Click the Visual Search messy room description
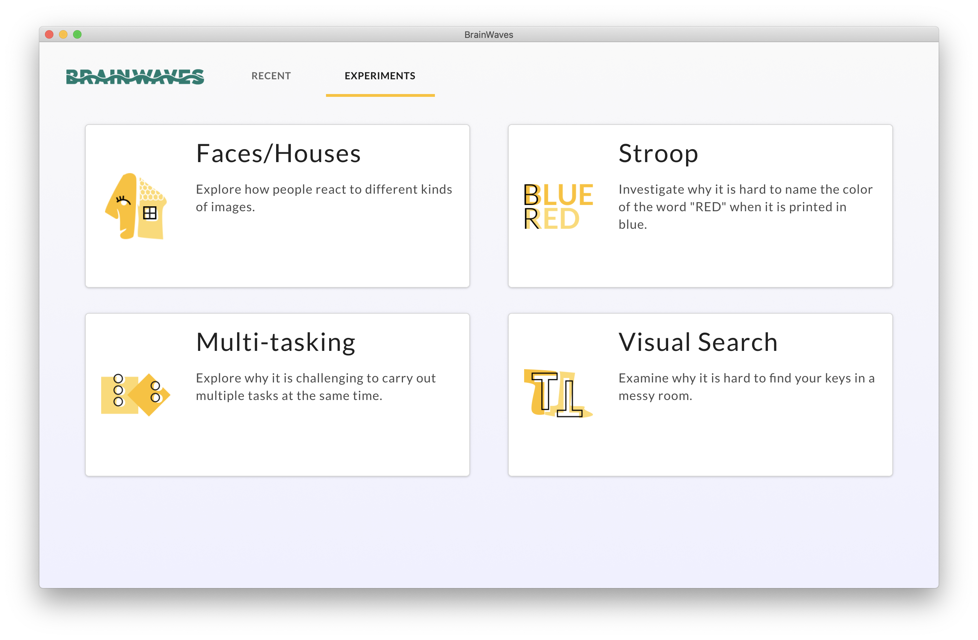978x640 pixels. (746, 387)
